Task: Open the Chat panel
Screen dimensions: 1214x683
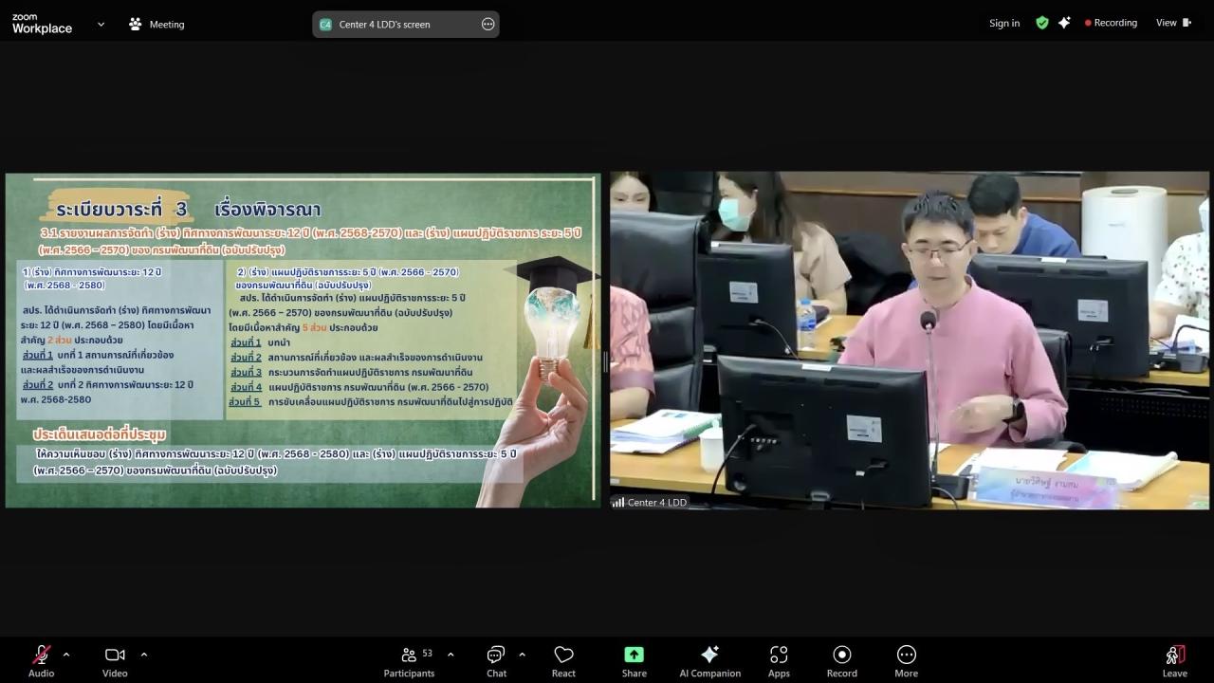Action: click(x=496, y=661)
